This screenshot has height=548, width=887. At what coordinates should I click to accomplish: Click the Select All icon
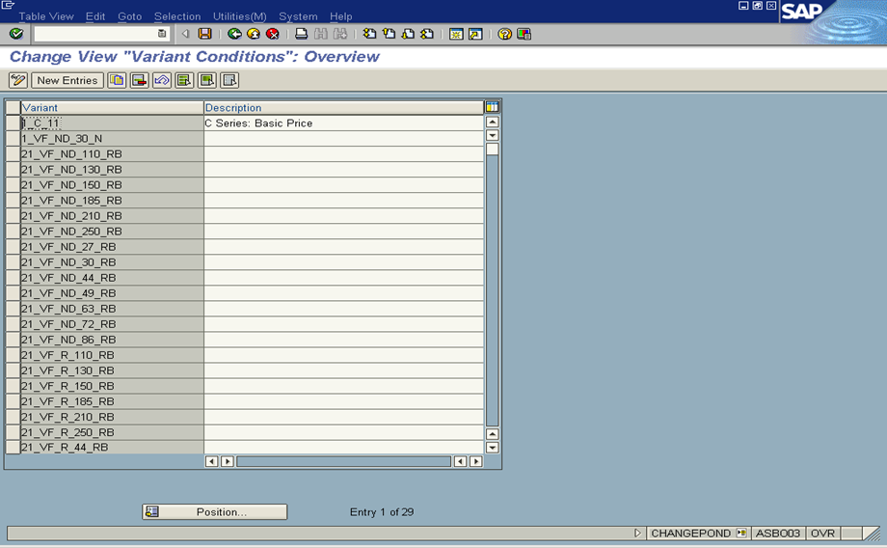point(184,80)
